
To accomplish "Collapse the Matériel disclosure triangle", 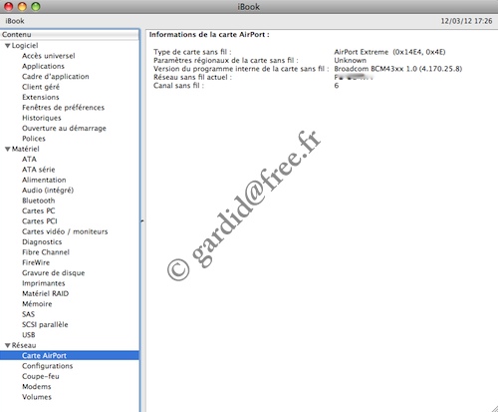I will 7,150.
